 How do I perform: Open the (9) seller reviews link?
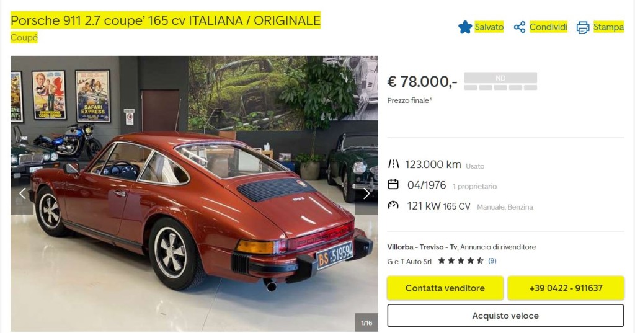(x=492, y=261)
